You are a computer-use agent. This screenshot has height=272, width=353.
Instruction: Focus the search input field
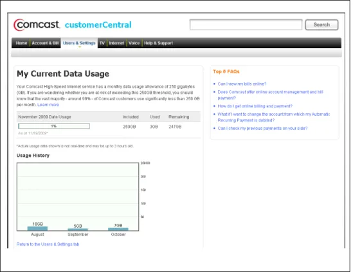[x=246, y=25]
